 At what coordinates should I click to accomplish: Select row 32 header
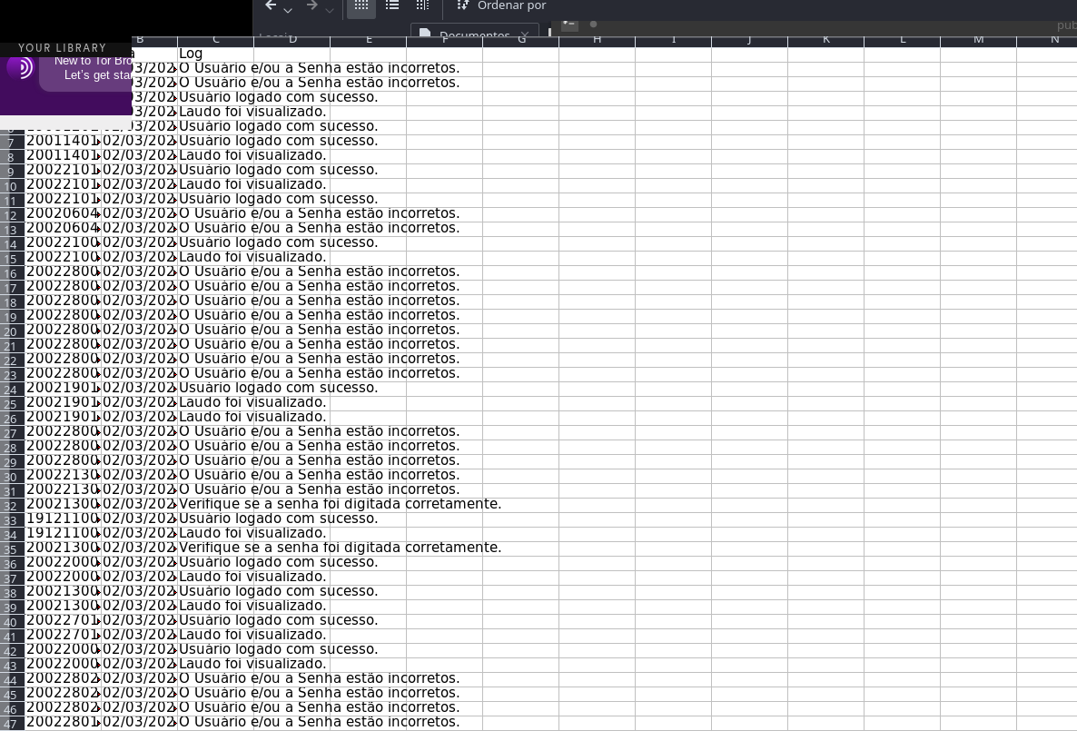(12, 506)
